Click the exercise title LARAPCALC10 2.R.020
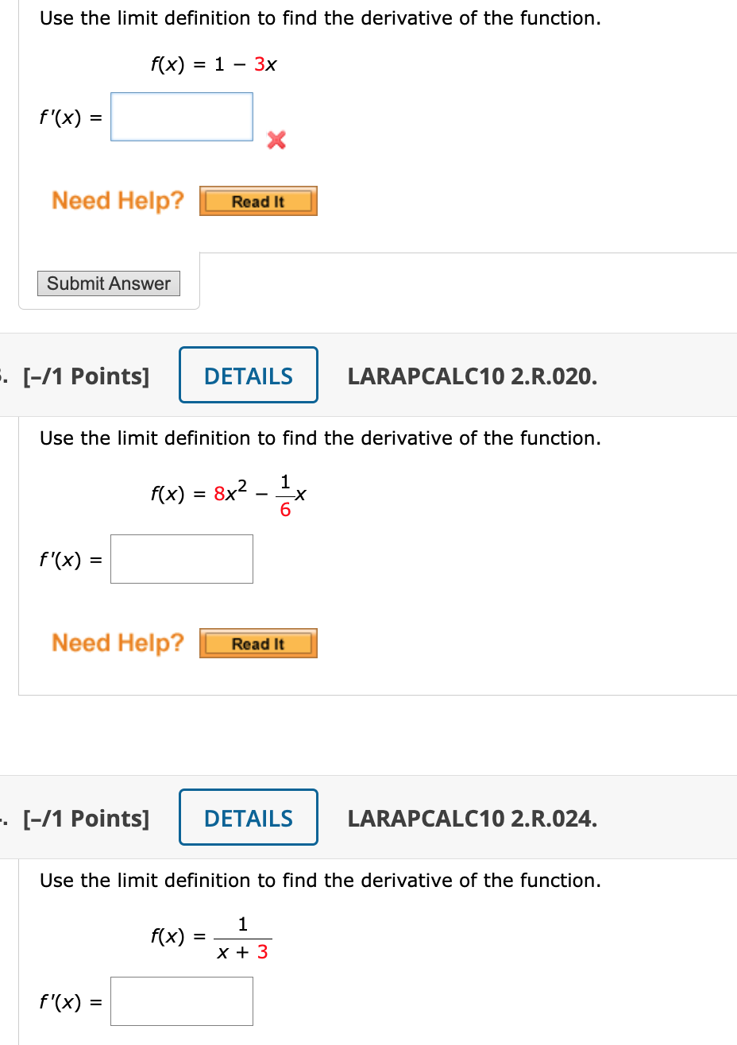 pos(472,377)
